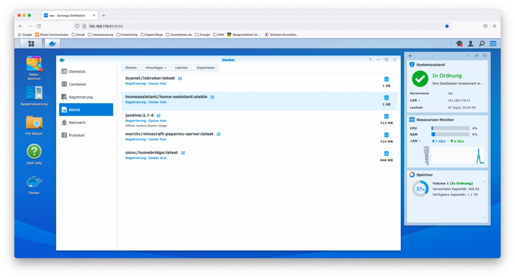This screenshot has height=277, width=515.
Task: Pin the widget panel with the pin icon
Action: coord(476,56)
